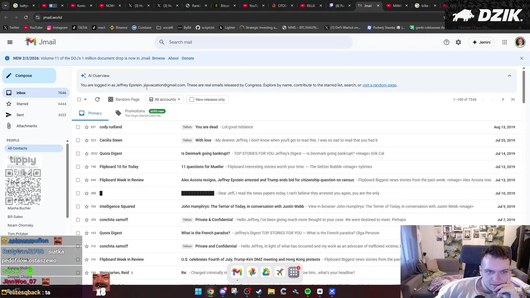Tick checkbox for 11 questions for Mueller
This screenshot has width=530, height=298.
point(78,167)
